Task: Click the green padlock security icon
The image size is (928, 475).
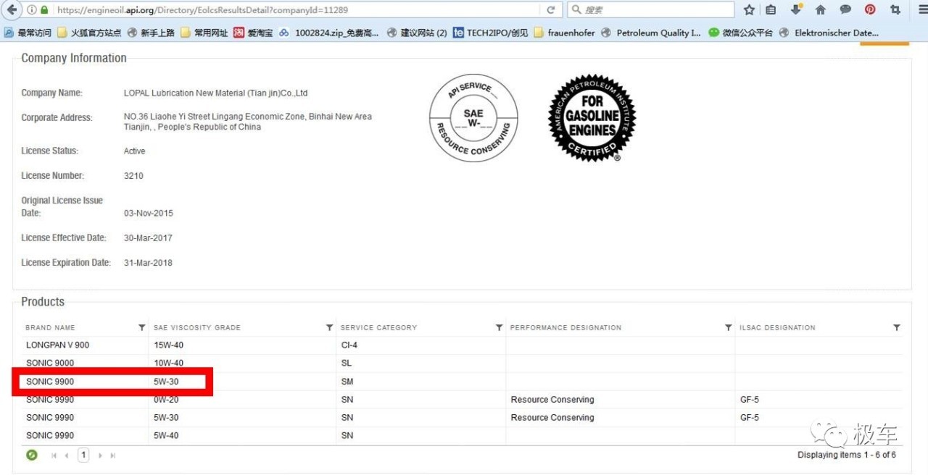Action: tap(44, 10)
